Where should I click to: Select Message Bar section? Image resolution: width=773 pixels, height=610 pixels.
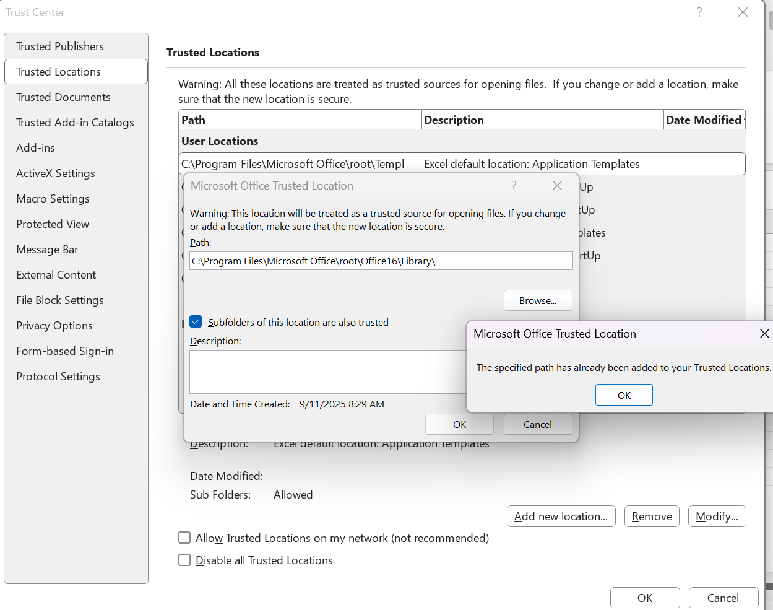coord(76,250)
